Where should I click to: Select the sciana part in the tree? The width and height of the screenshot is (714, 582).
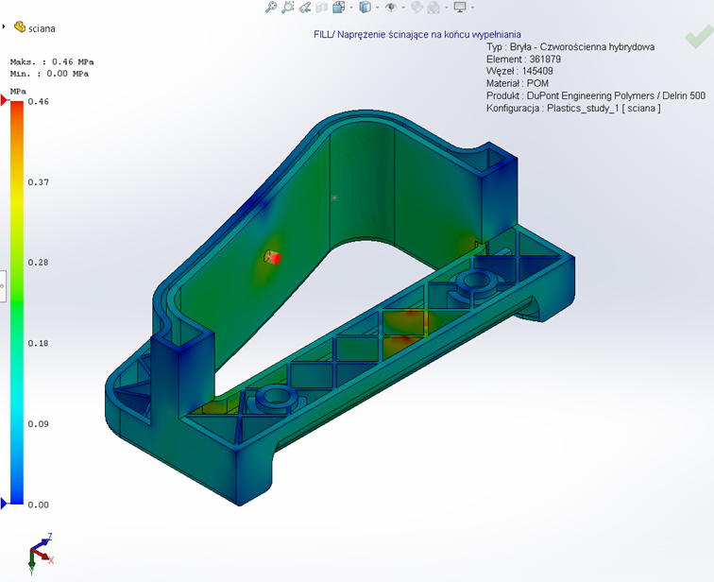click(x=42, y=28)
